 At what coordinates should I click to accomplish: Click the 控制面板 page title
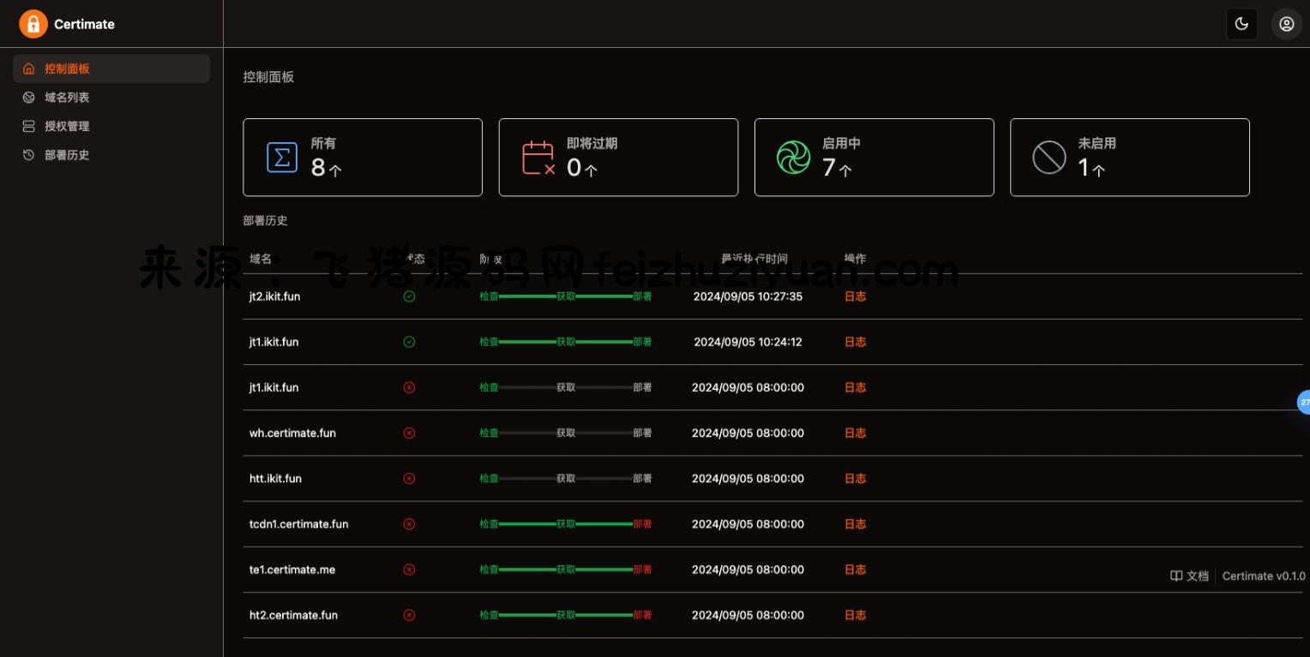tap(268, 77)
